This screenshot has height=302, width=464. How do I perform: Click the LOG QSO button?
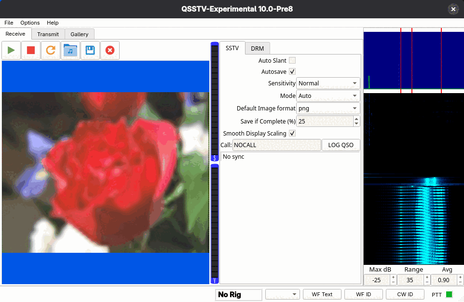pos(341,145)
